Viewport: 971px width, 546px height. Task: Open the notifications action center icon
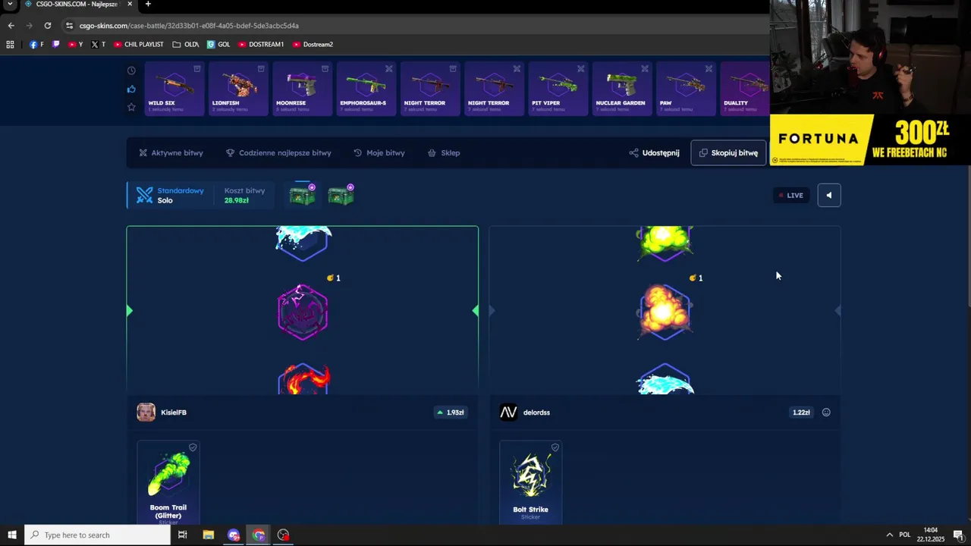click(958, 535)
